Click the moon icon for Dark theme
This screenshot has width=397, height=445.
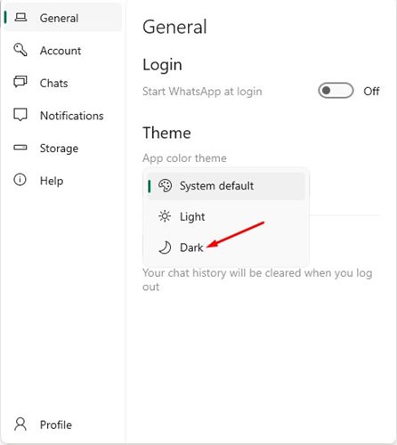tap(165, 247)
